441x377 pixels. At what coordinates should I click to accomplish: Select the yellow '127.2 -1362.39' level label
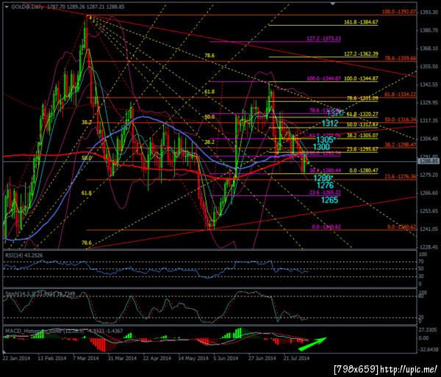click(361, 54)
